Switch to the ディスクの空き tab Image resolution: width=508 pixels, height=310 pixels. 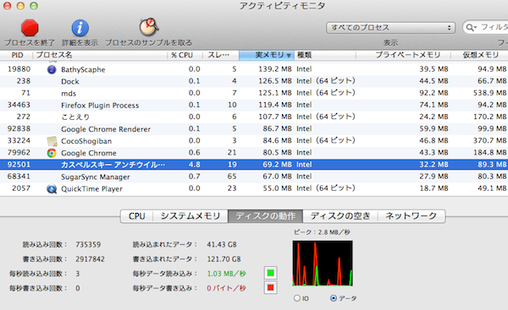[x=340, y=216]
